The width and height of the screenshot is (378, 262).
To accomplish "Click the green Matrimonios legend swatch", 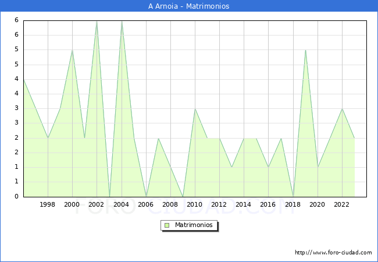I will (167, 225).
